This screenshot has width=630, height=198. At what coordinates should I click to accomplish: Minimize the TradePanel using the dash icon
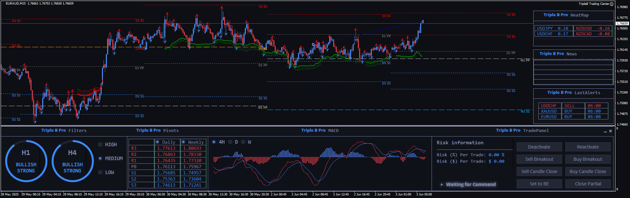coord(605,131)
